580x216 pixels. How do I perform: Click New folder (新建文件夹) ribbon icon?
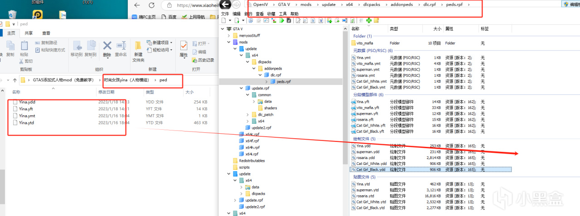click(138, 46)
